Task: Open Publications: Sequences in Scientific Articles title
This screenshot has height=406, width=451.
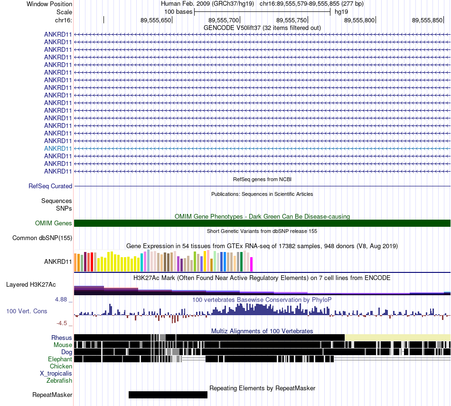Action: [x=262, y=194]
